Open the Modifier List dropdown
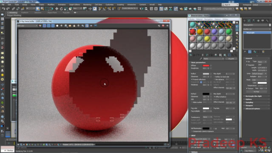272x153 pixels. (257, 29)
